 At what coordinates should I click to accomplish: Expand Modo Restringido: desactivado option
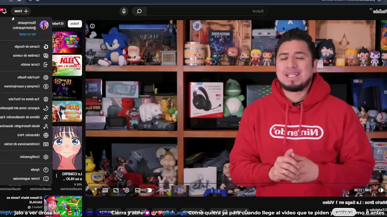(x=26, y=126)
